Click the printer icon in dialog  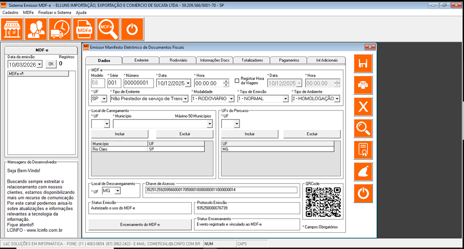point(363,85)
